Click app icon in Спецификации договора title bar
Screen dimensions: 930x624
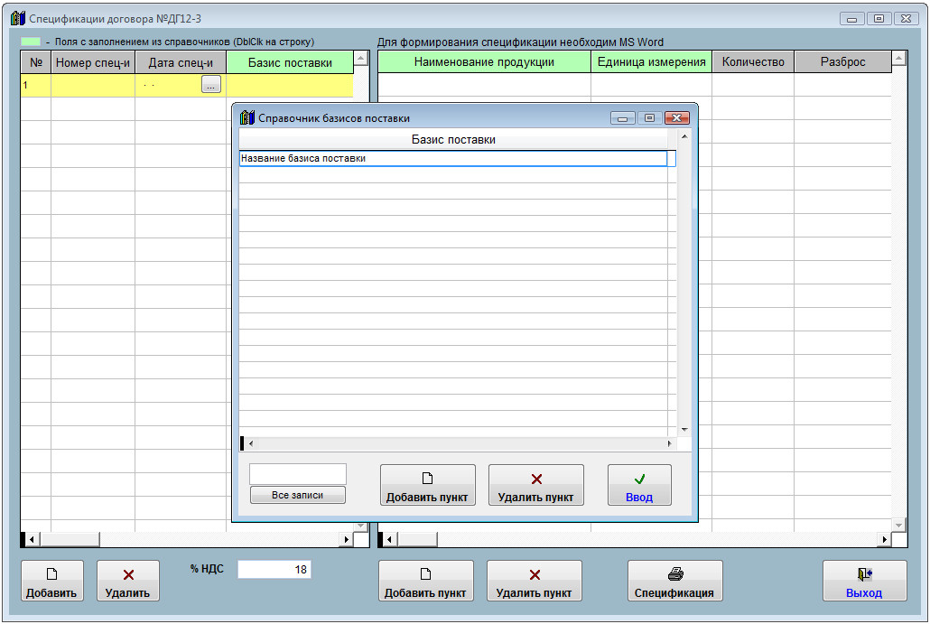click(x=18, y=18)
